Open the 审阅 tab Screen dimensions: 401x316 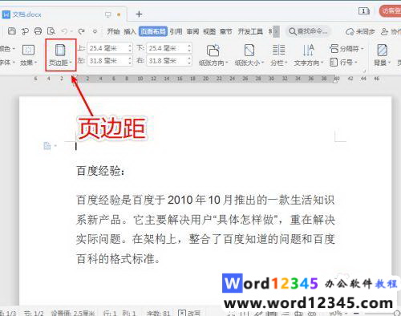pos(192,31)
